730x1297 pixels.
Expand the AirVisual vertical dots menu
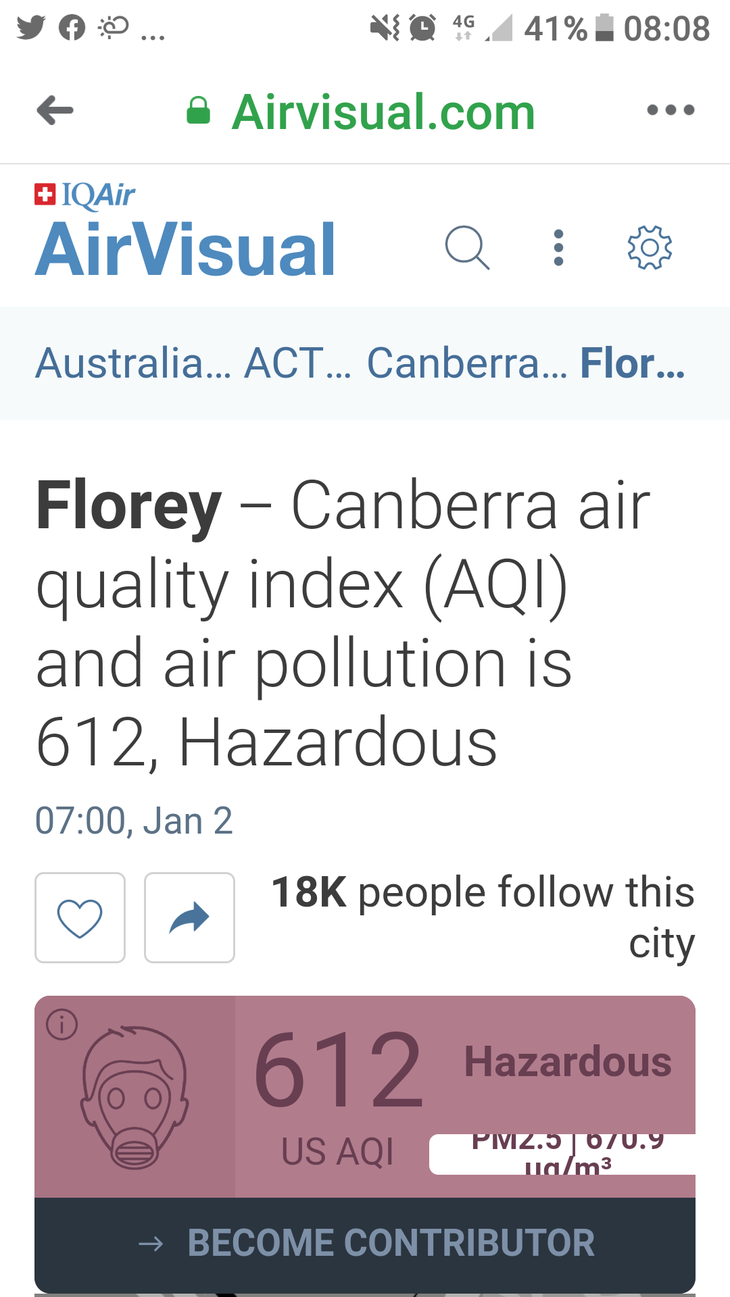point(558,248)
